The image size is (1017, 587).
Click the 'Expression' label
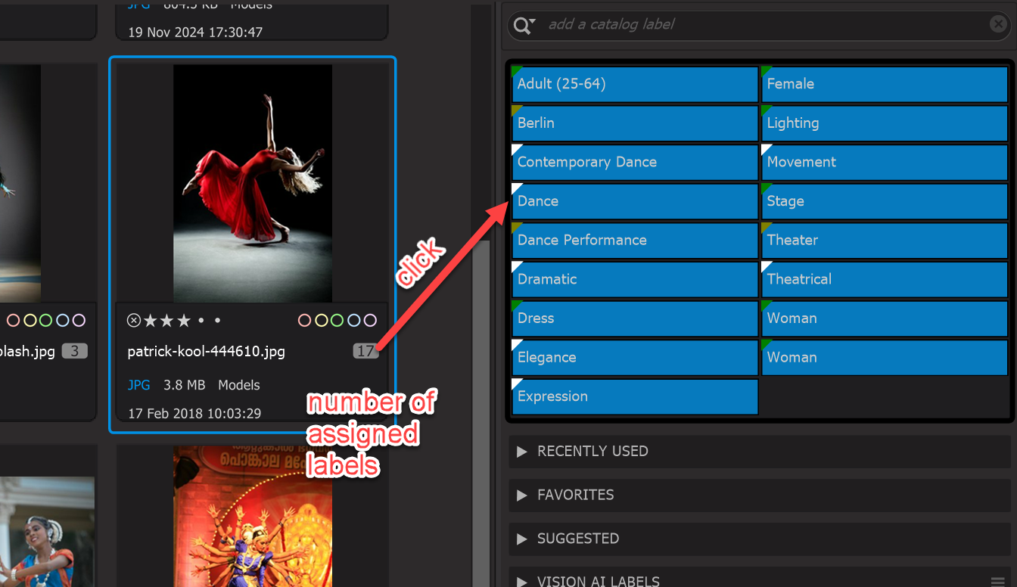635,396
